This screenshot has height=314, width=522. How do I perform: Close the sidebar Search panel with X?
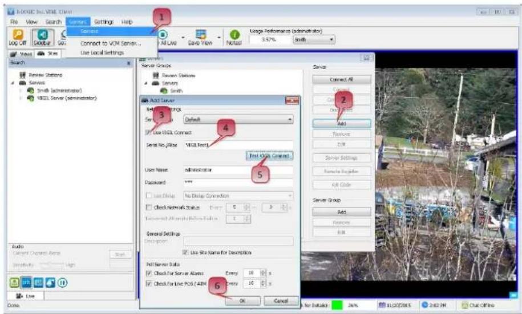129,63
